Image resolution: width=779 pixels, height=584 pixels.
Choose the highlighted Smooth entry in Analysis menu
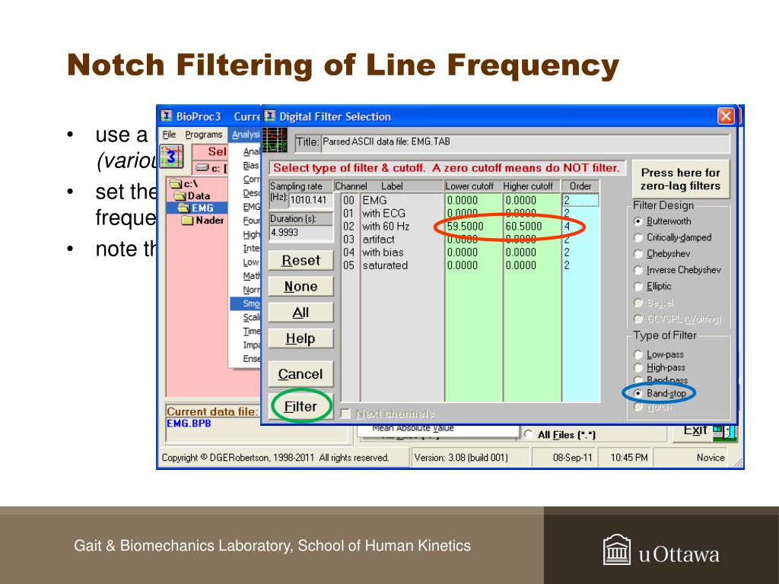pyautogui.click(x=246, y=303)
